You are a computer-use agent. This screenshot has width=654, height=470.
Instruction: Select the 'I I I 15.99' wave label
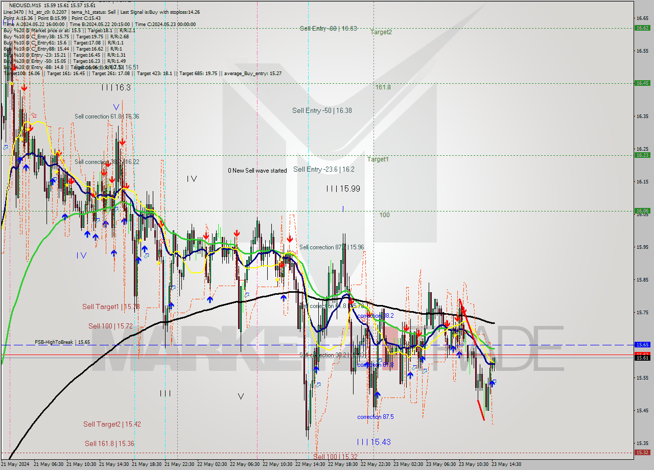[x=343, y=189]
